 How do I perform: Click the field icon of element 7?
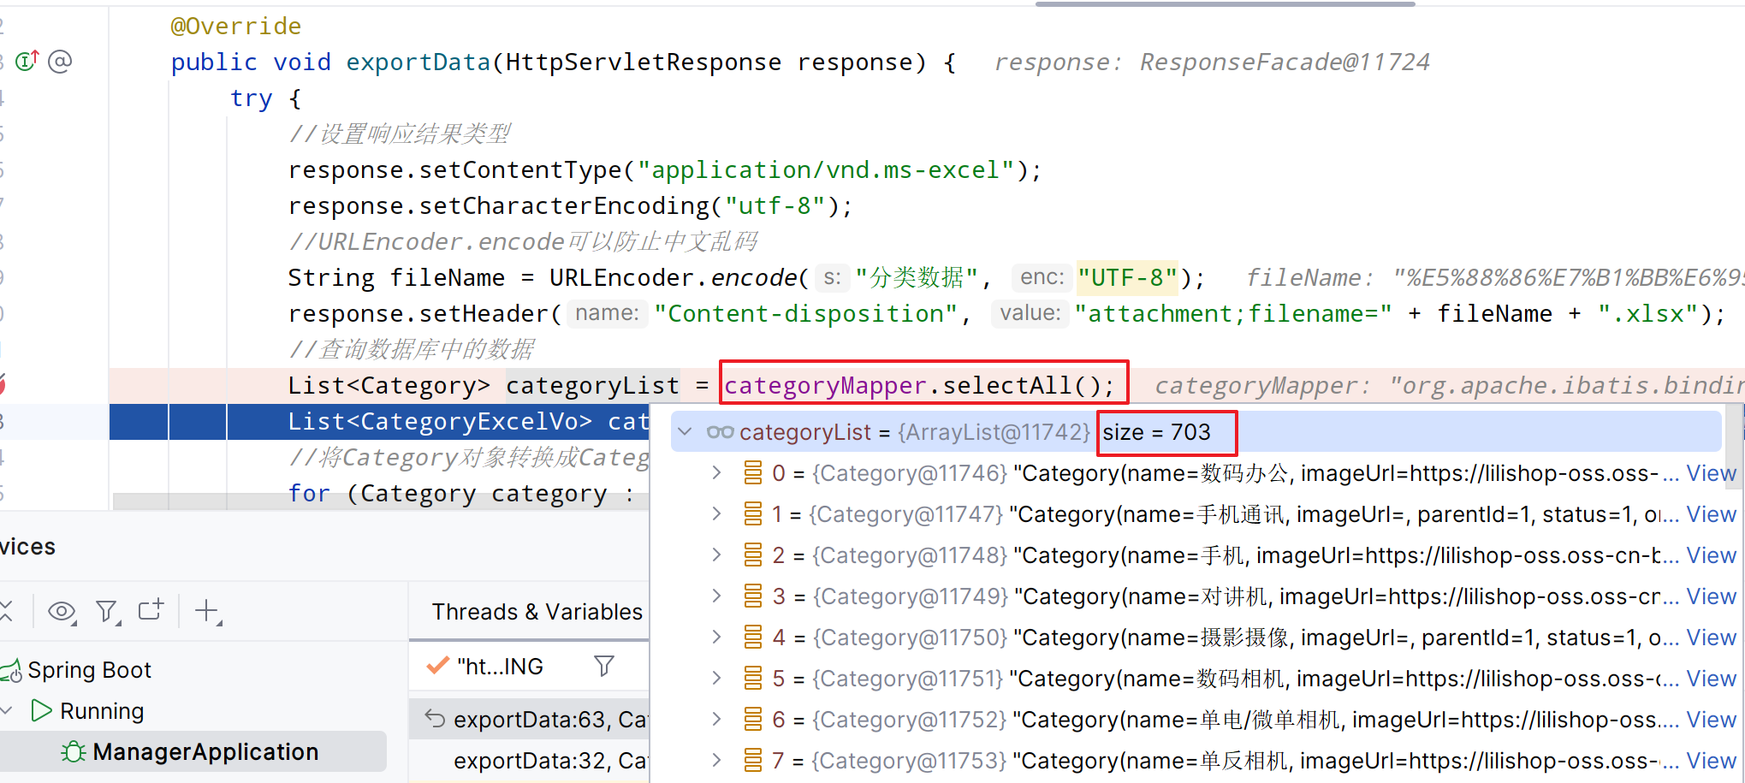pyautogui.click(x=753, y=761)
